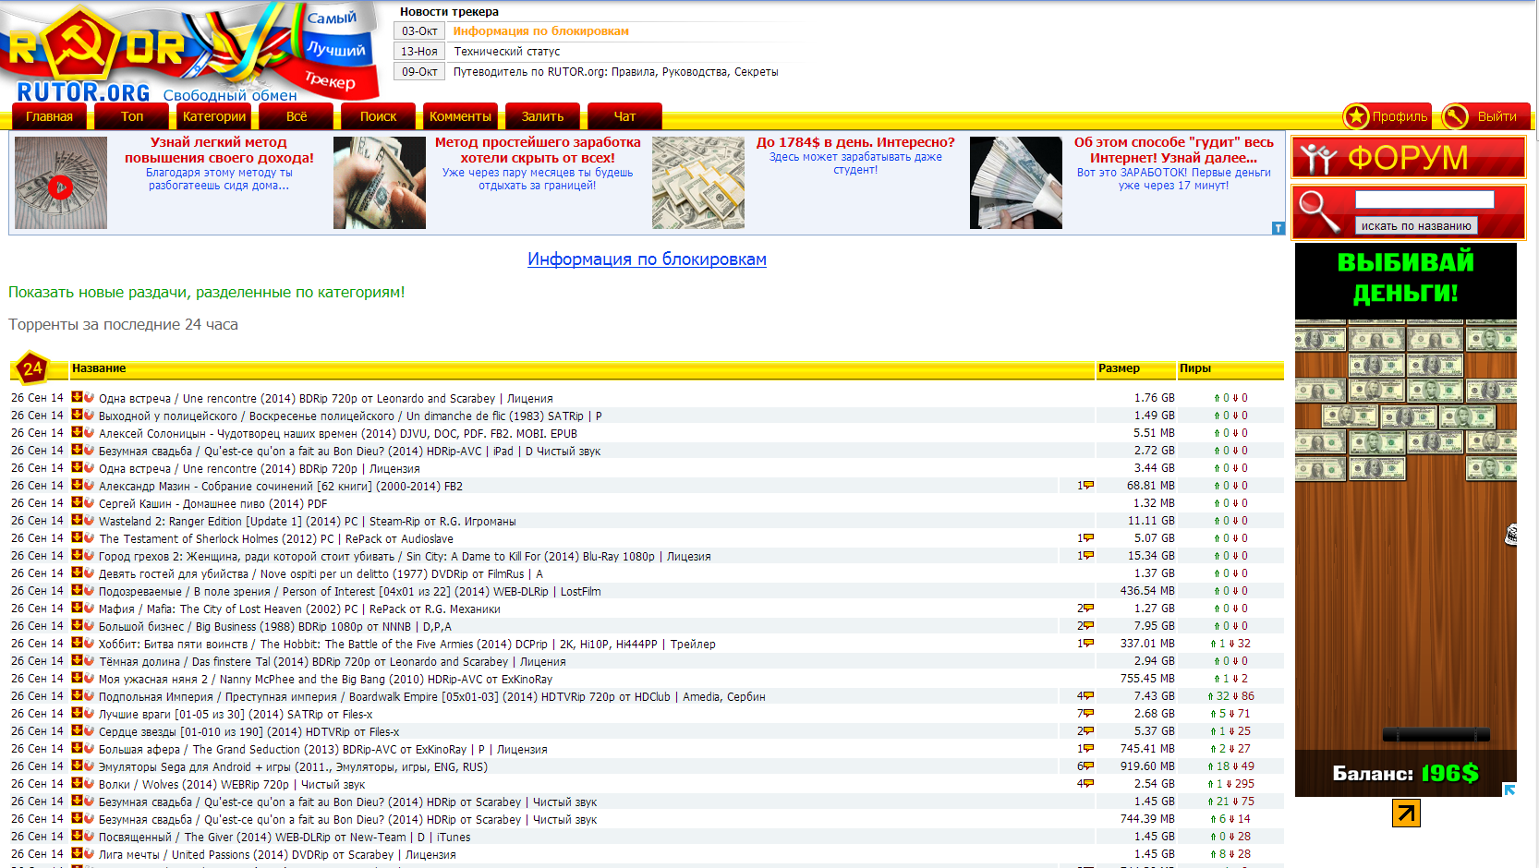
Task: Click the 'искать по названию' search button
Action: click(x=1416, y=225)
